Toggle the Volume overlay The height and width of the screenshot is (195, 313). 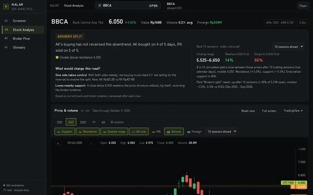pyautogui.click(x=174, y=131)
